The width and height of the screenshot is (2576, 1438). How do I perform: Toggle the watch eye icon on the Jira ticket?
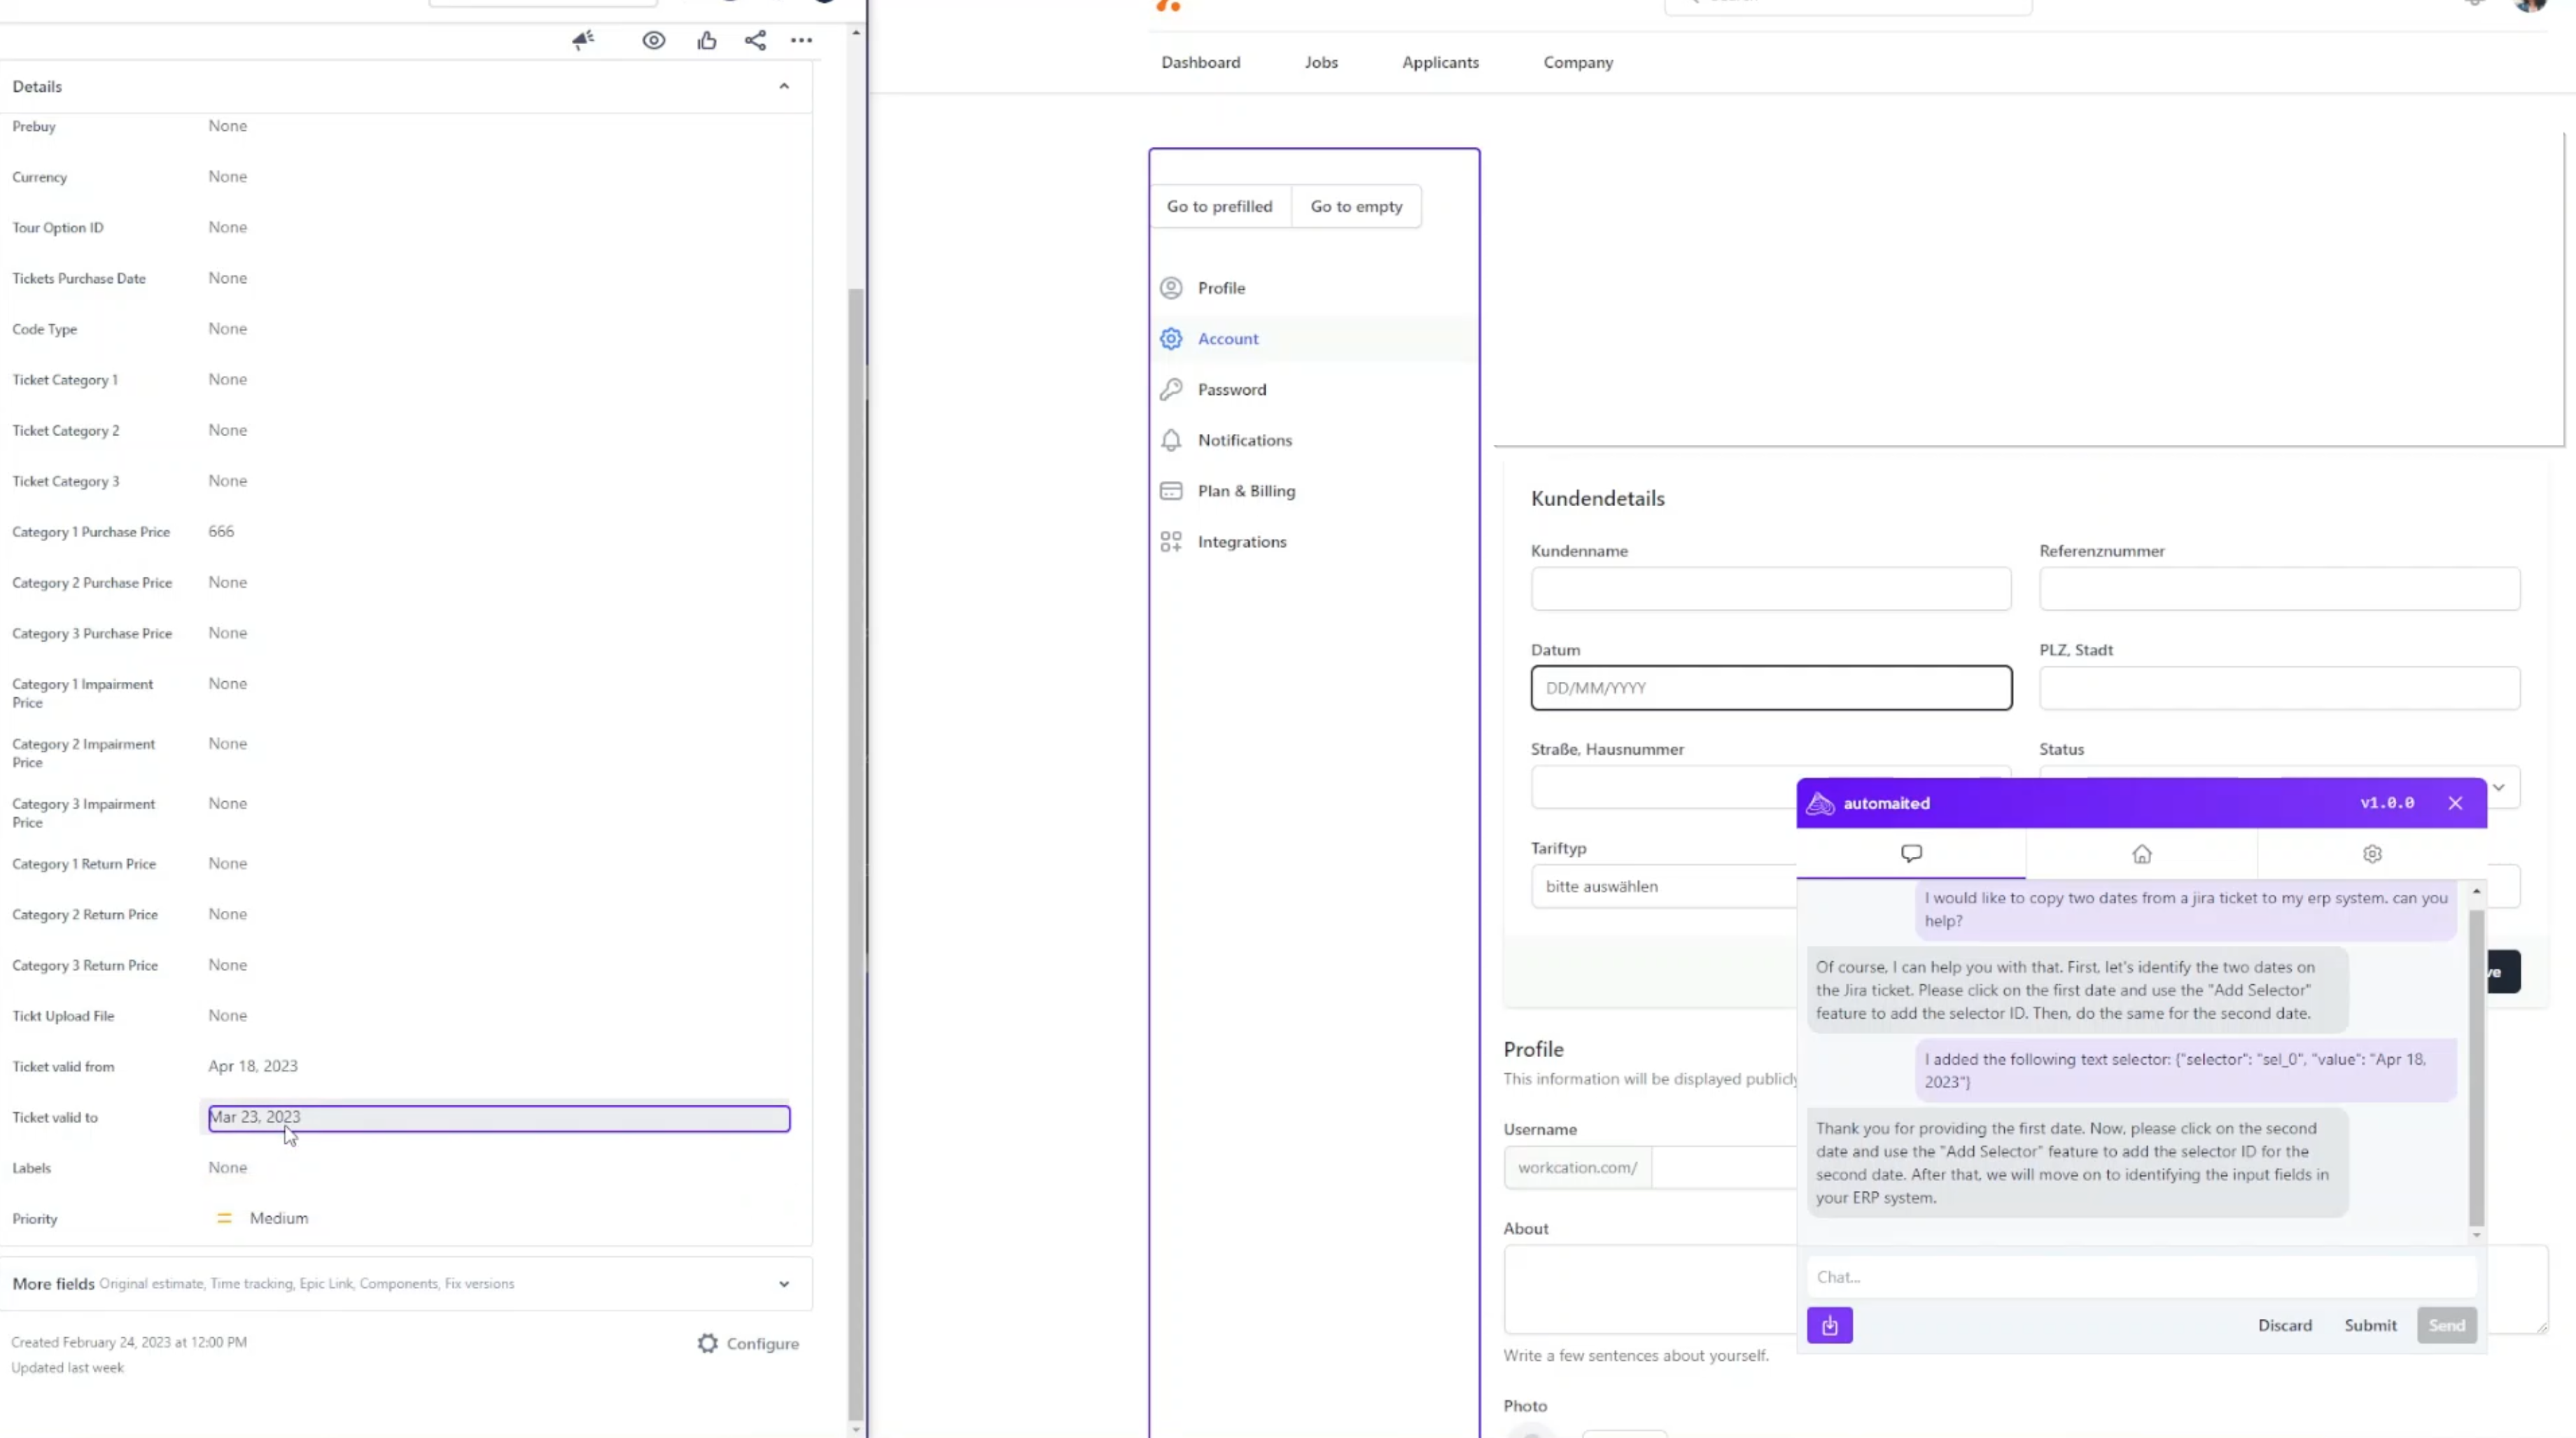(x=654, y=40)
